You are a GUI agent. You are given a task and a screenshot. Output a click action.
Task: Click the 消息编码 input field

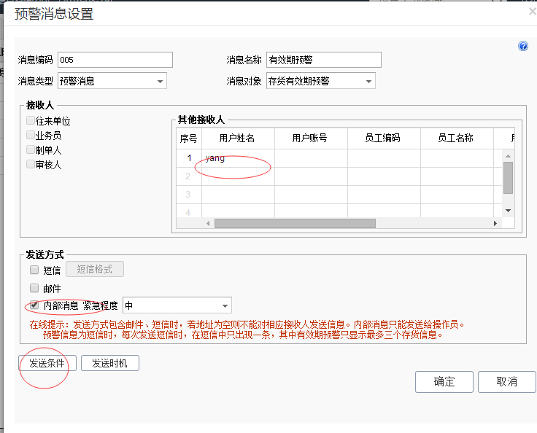pos(115,60)
